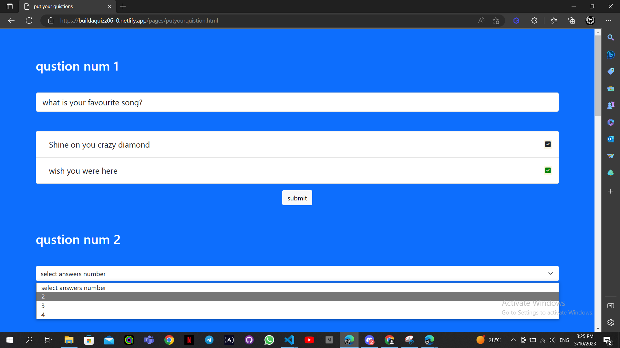Open the Extensions puzzle icon
This screenshot has height=348, width=620.
point(534,21)
